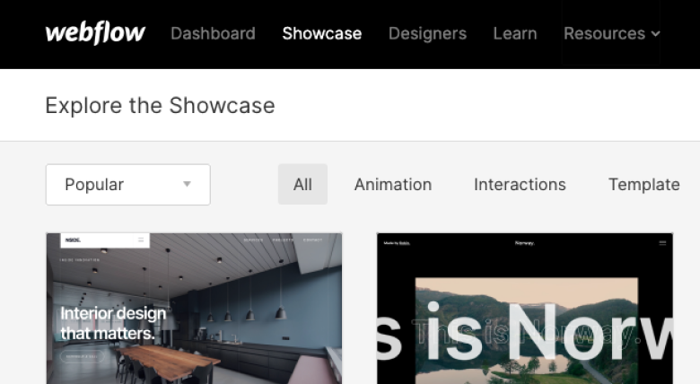Click hamburger menu icon in Norway thumbnail

tap(662, 243)
